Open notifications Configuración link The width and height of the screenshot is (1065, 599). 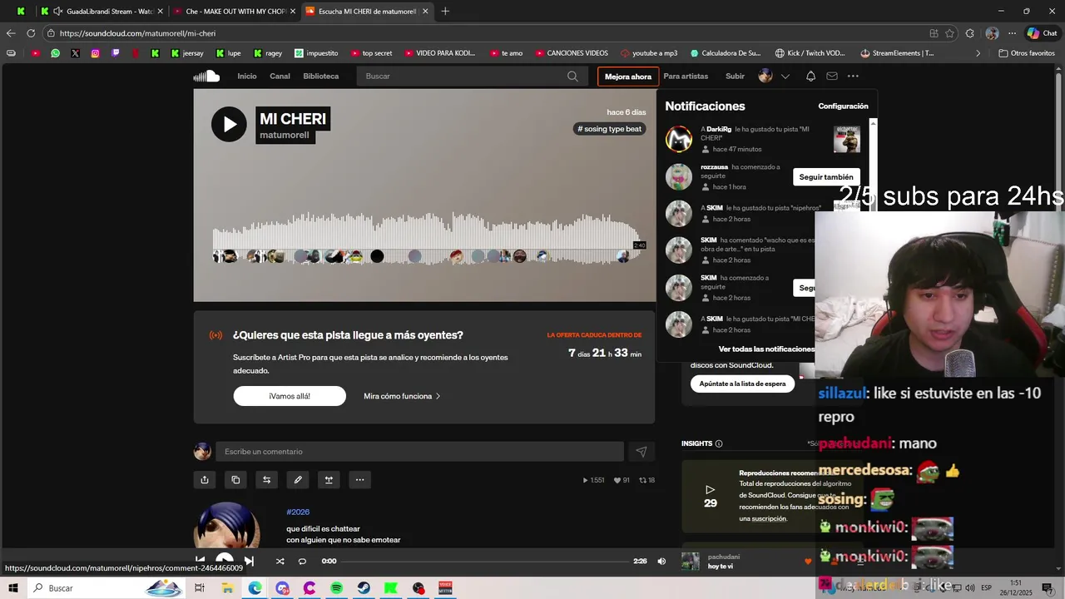point(843,106)
